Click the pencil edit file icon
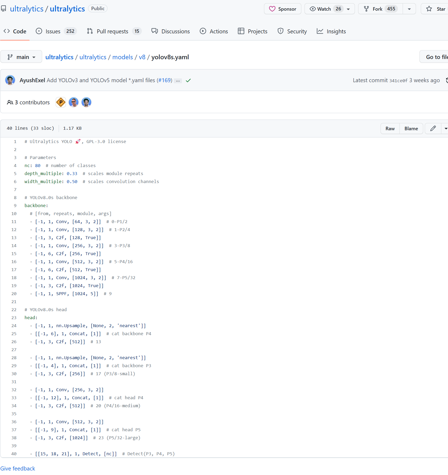Screen dimensions: 448x475 coord(433,128)
